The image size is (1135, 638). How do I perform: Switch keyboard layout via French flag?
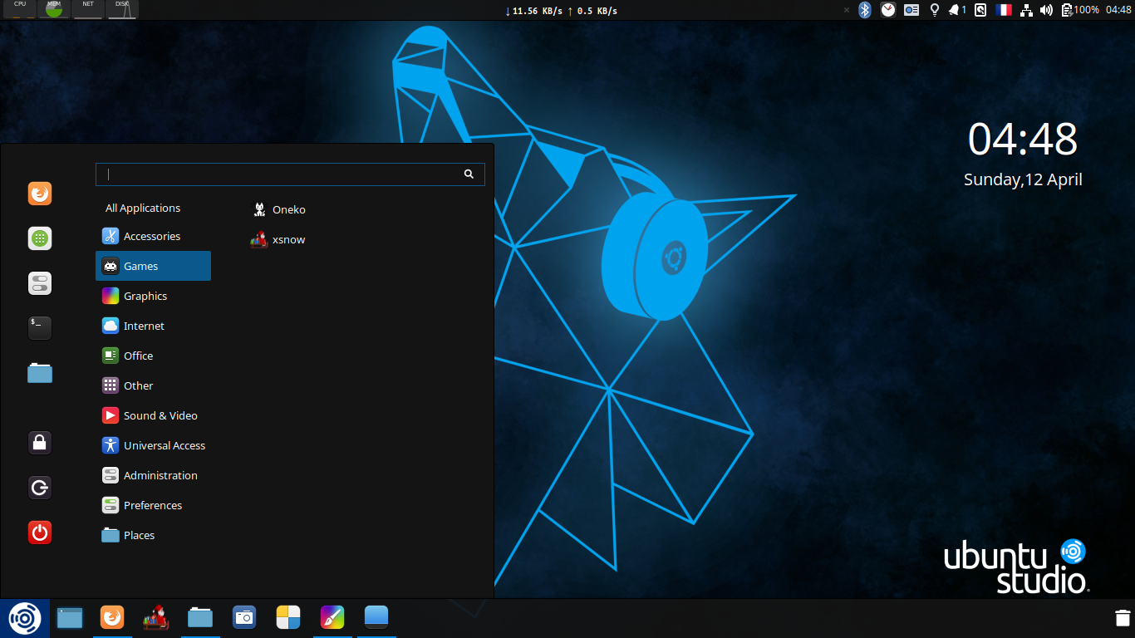click(x=1003, y=10)
